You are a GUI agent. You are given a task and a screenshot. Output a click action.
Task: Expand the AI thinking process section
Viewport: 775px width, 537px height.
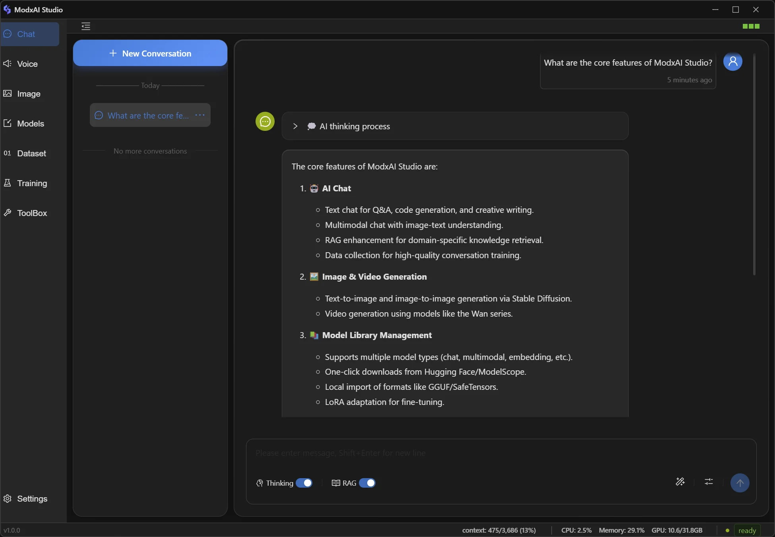pyautogui.click(x=295, y=126)
